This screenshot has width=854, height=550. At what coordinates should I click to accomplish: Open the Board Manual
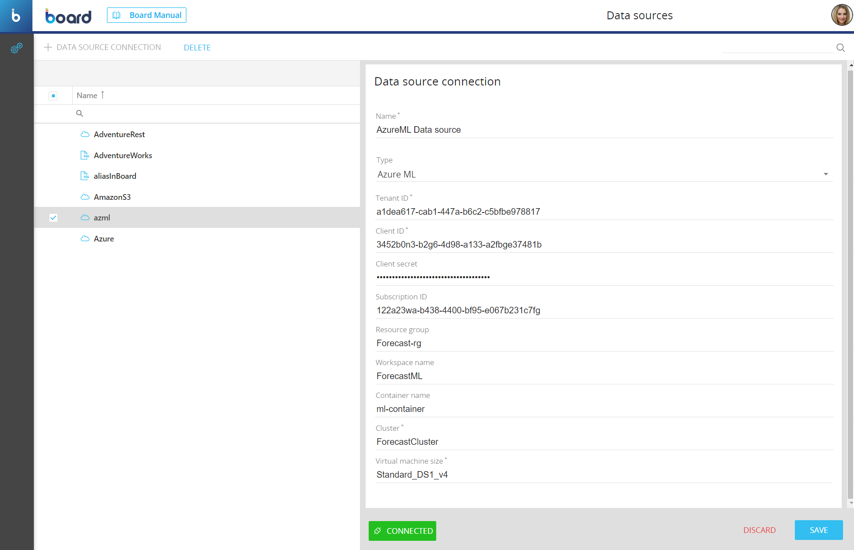pos(146,15)
